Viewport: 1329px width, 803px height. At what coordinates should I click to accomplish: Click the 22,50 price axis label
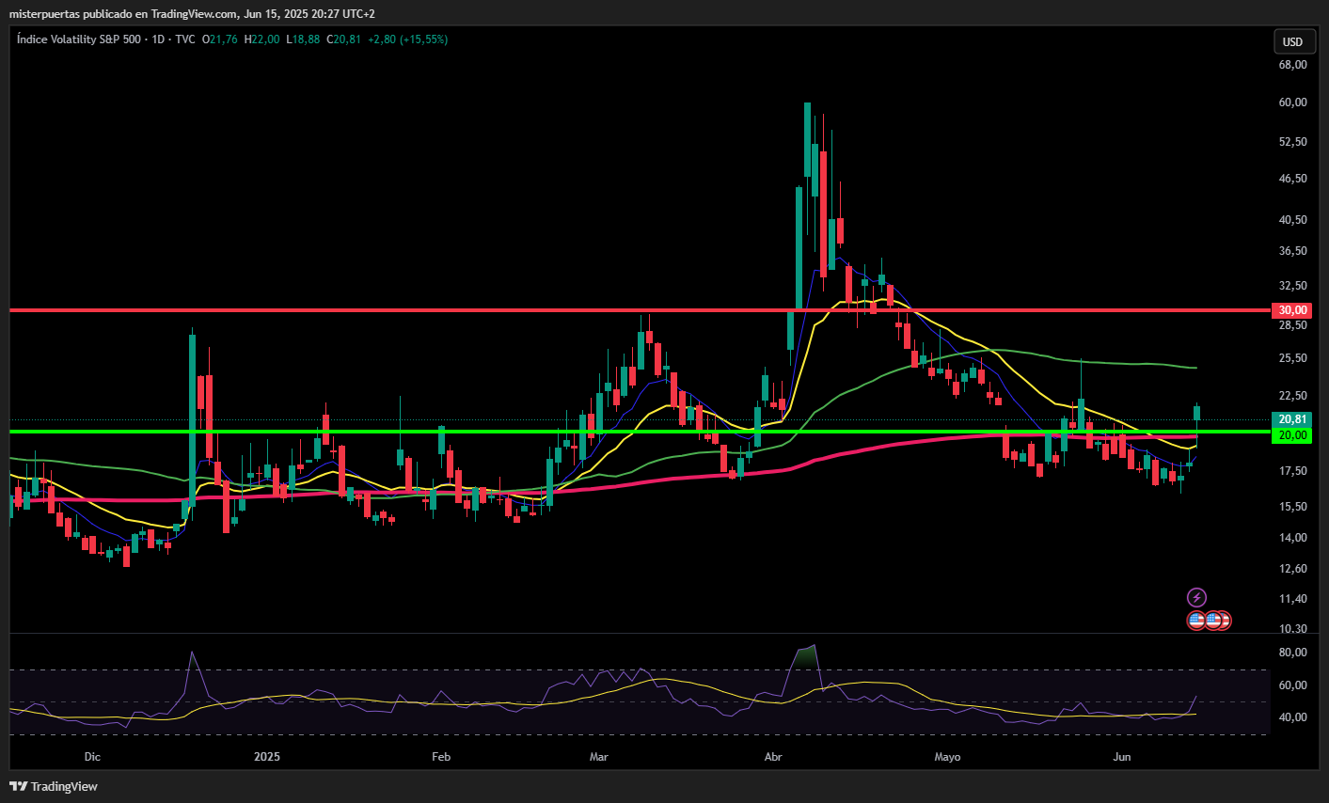coord(1293,396)
